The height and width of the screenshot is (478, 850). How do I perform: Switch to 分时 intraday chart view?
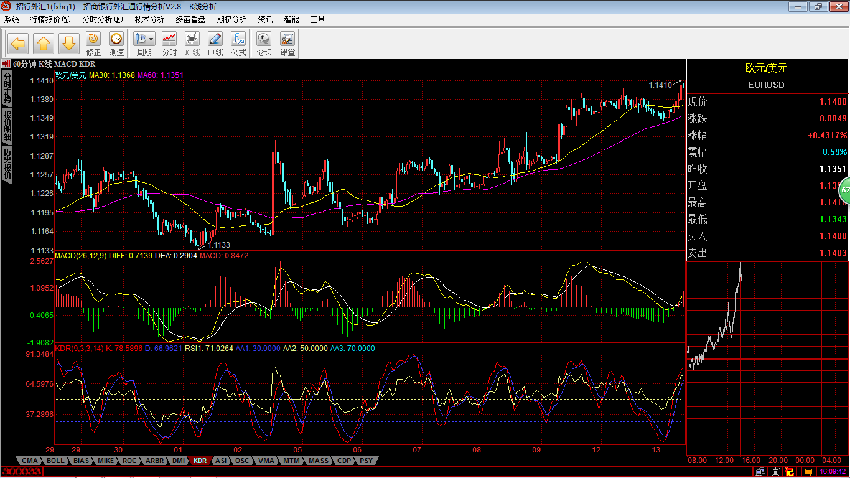[169, 44]
